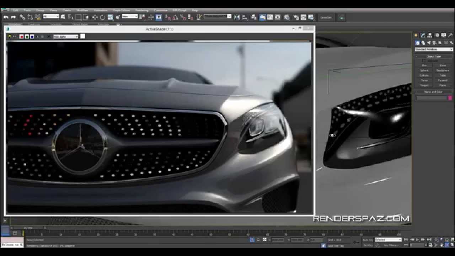The width and height of the screenshot is (455, 256).
Task: Toggle the Selection Lock padlock icon
Action: tap(258, 240)
